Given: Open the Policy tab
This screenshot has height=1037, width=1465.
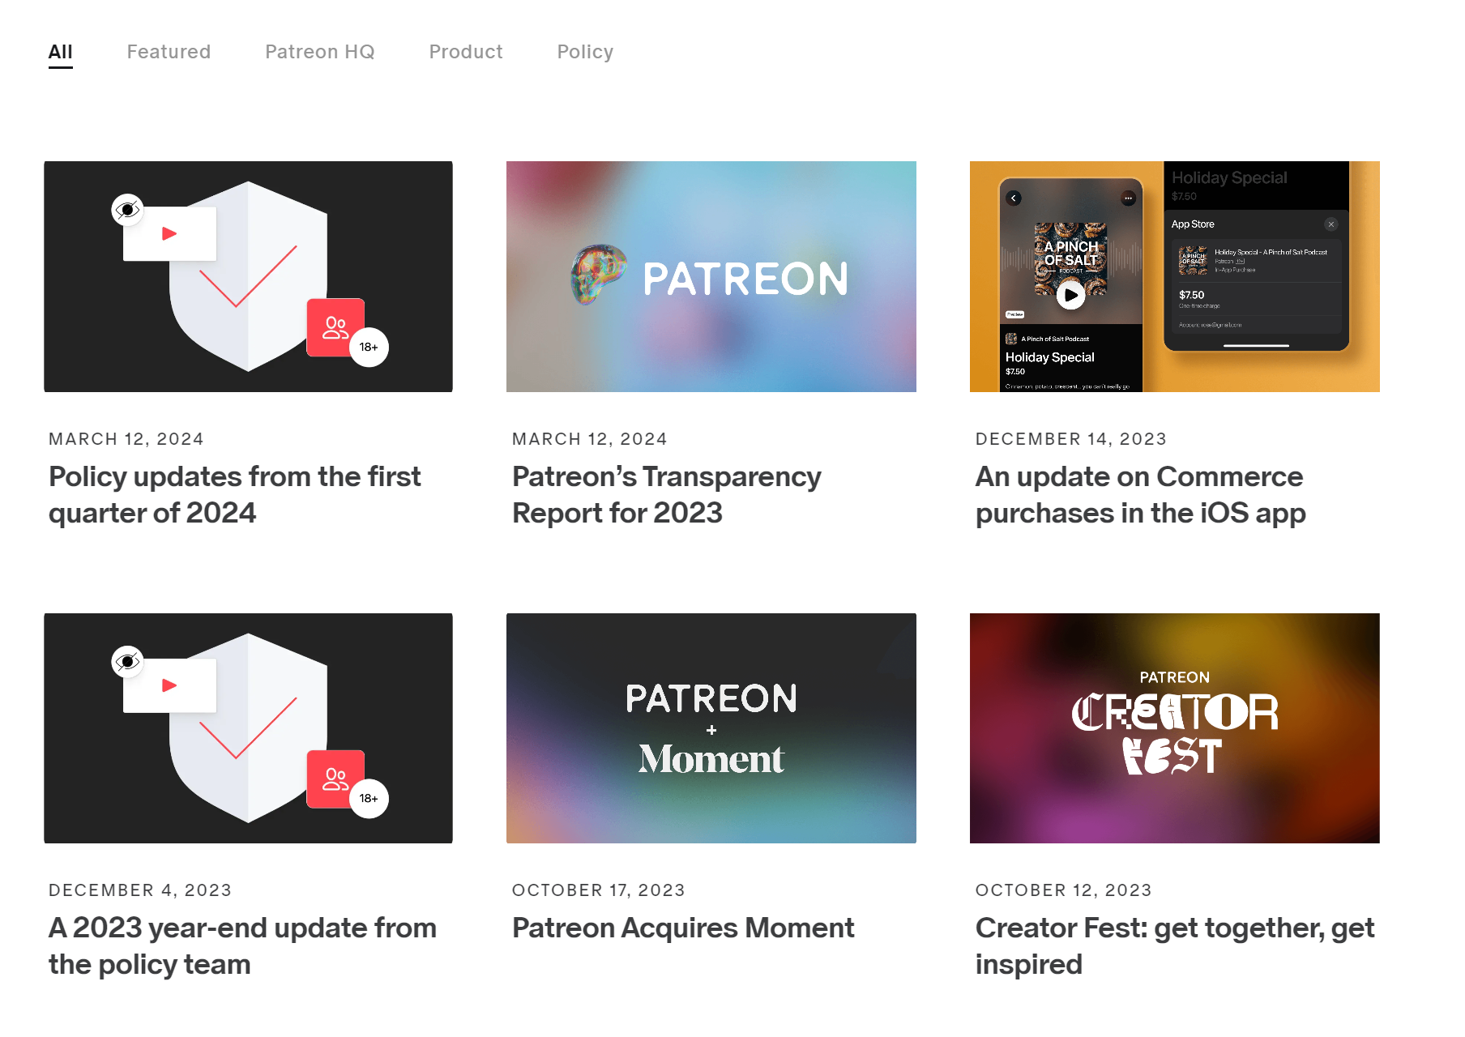Looking at the screenshot, I should 585,52.
